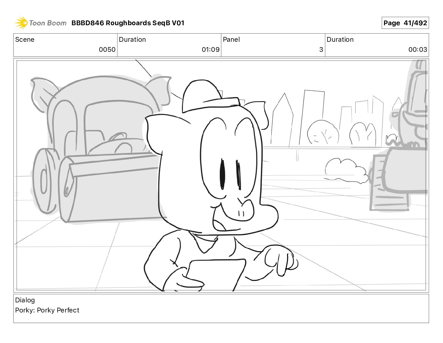Click the 'Panel' header label
The width and height of the screenshot is (443, 343).
[231, 40]
